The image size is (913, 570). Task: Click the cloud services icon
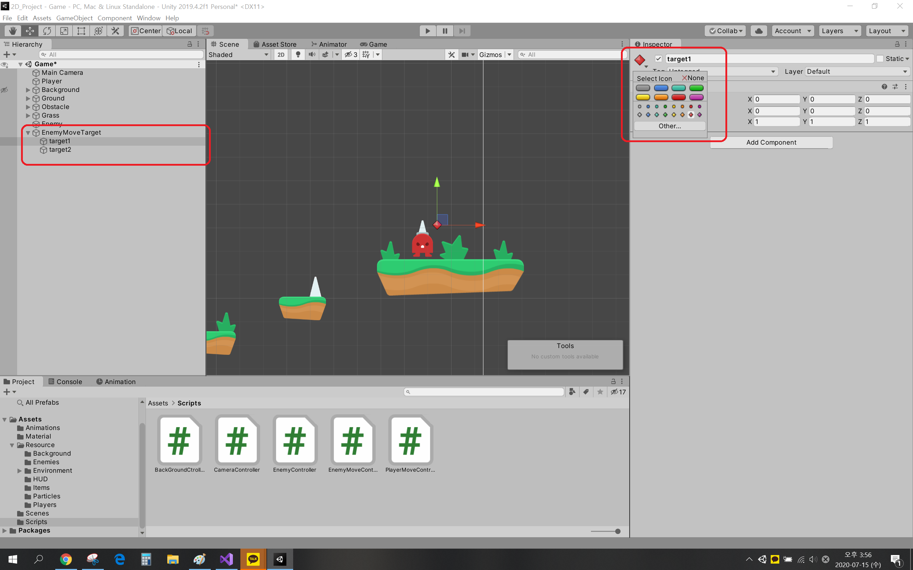tap(759, 31)
